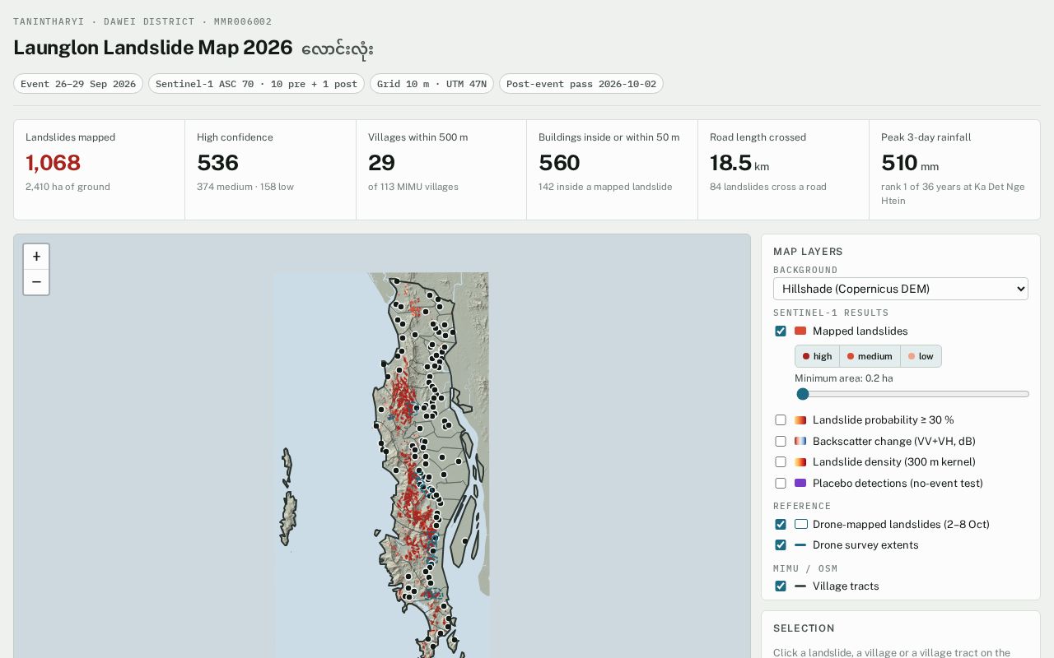
Task: Enable the Backscatter change layer
Action: 781,442
